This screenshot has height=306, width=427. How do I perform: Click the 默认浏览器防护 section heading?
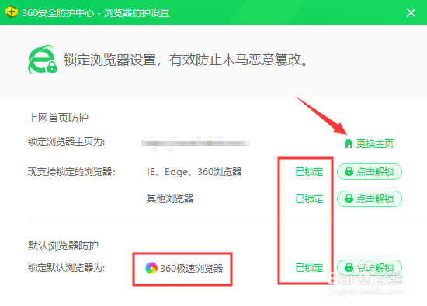pos(63,246)
